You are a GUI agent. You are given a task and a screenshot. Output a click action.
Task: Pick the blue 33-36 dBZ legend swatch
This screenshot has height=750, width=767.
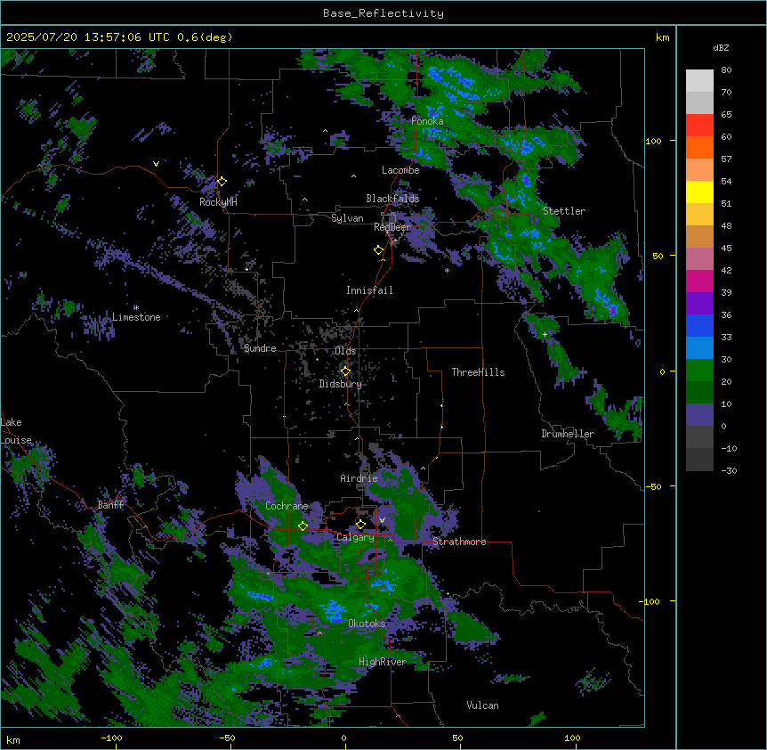coord(699,325)
